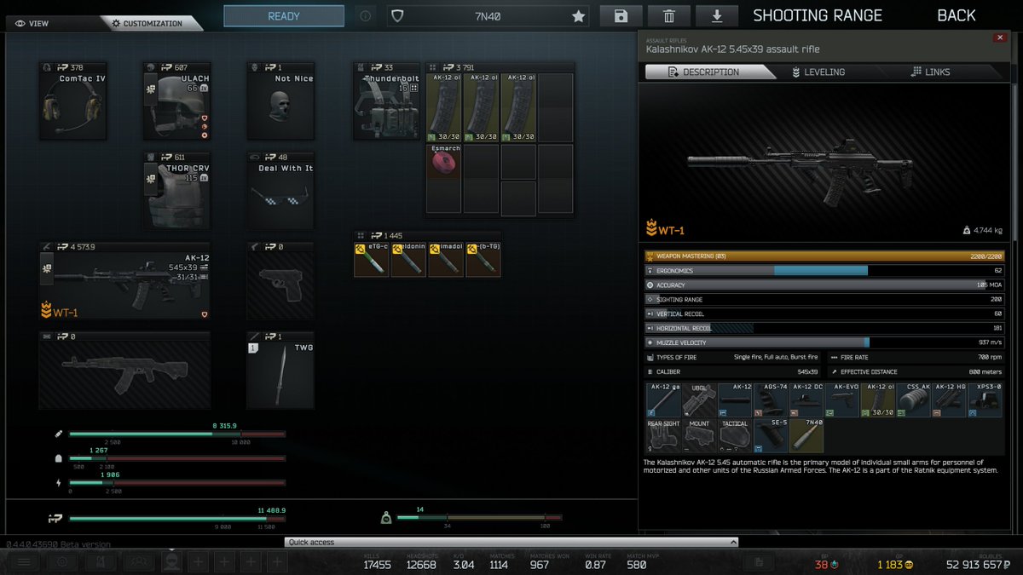Click the UBGL mod slot
Viewport: 1023px width, 575px height.
(x=699, y=400)
